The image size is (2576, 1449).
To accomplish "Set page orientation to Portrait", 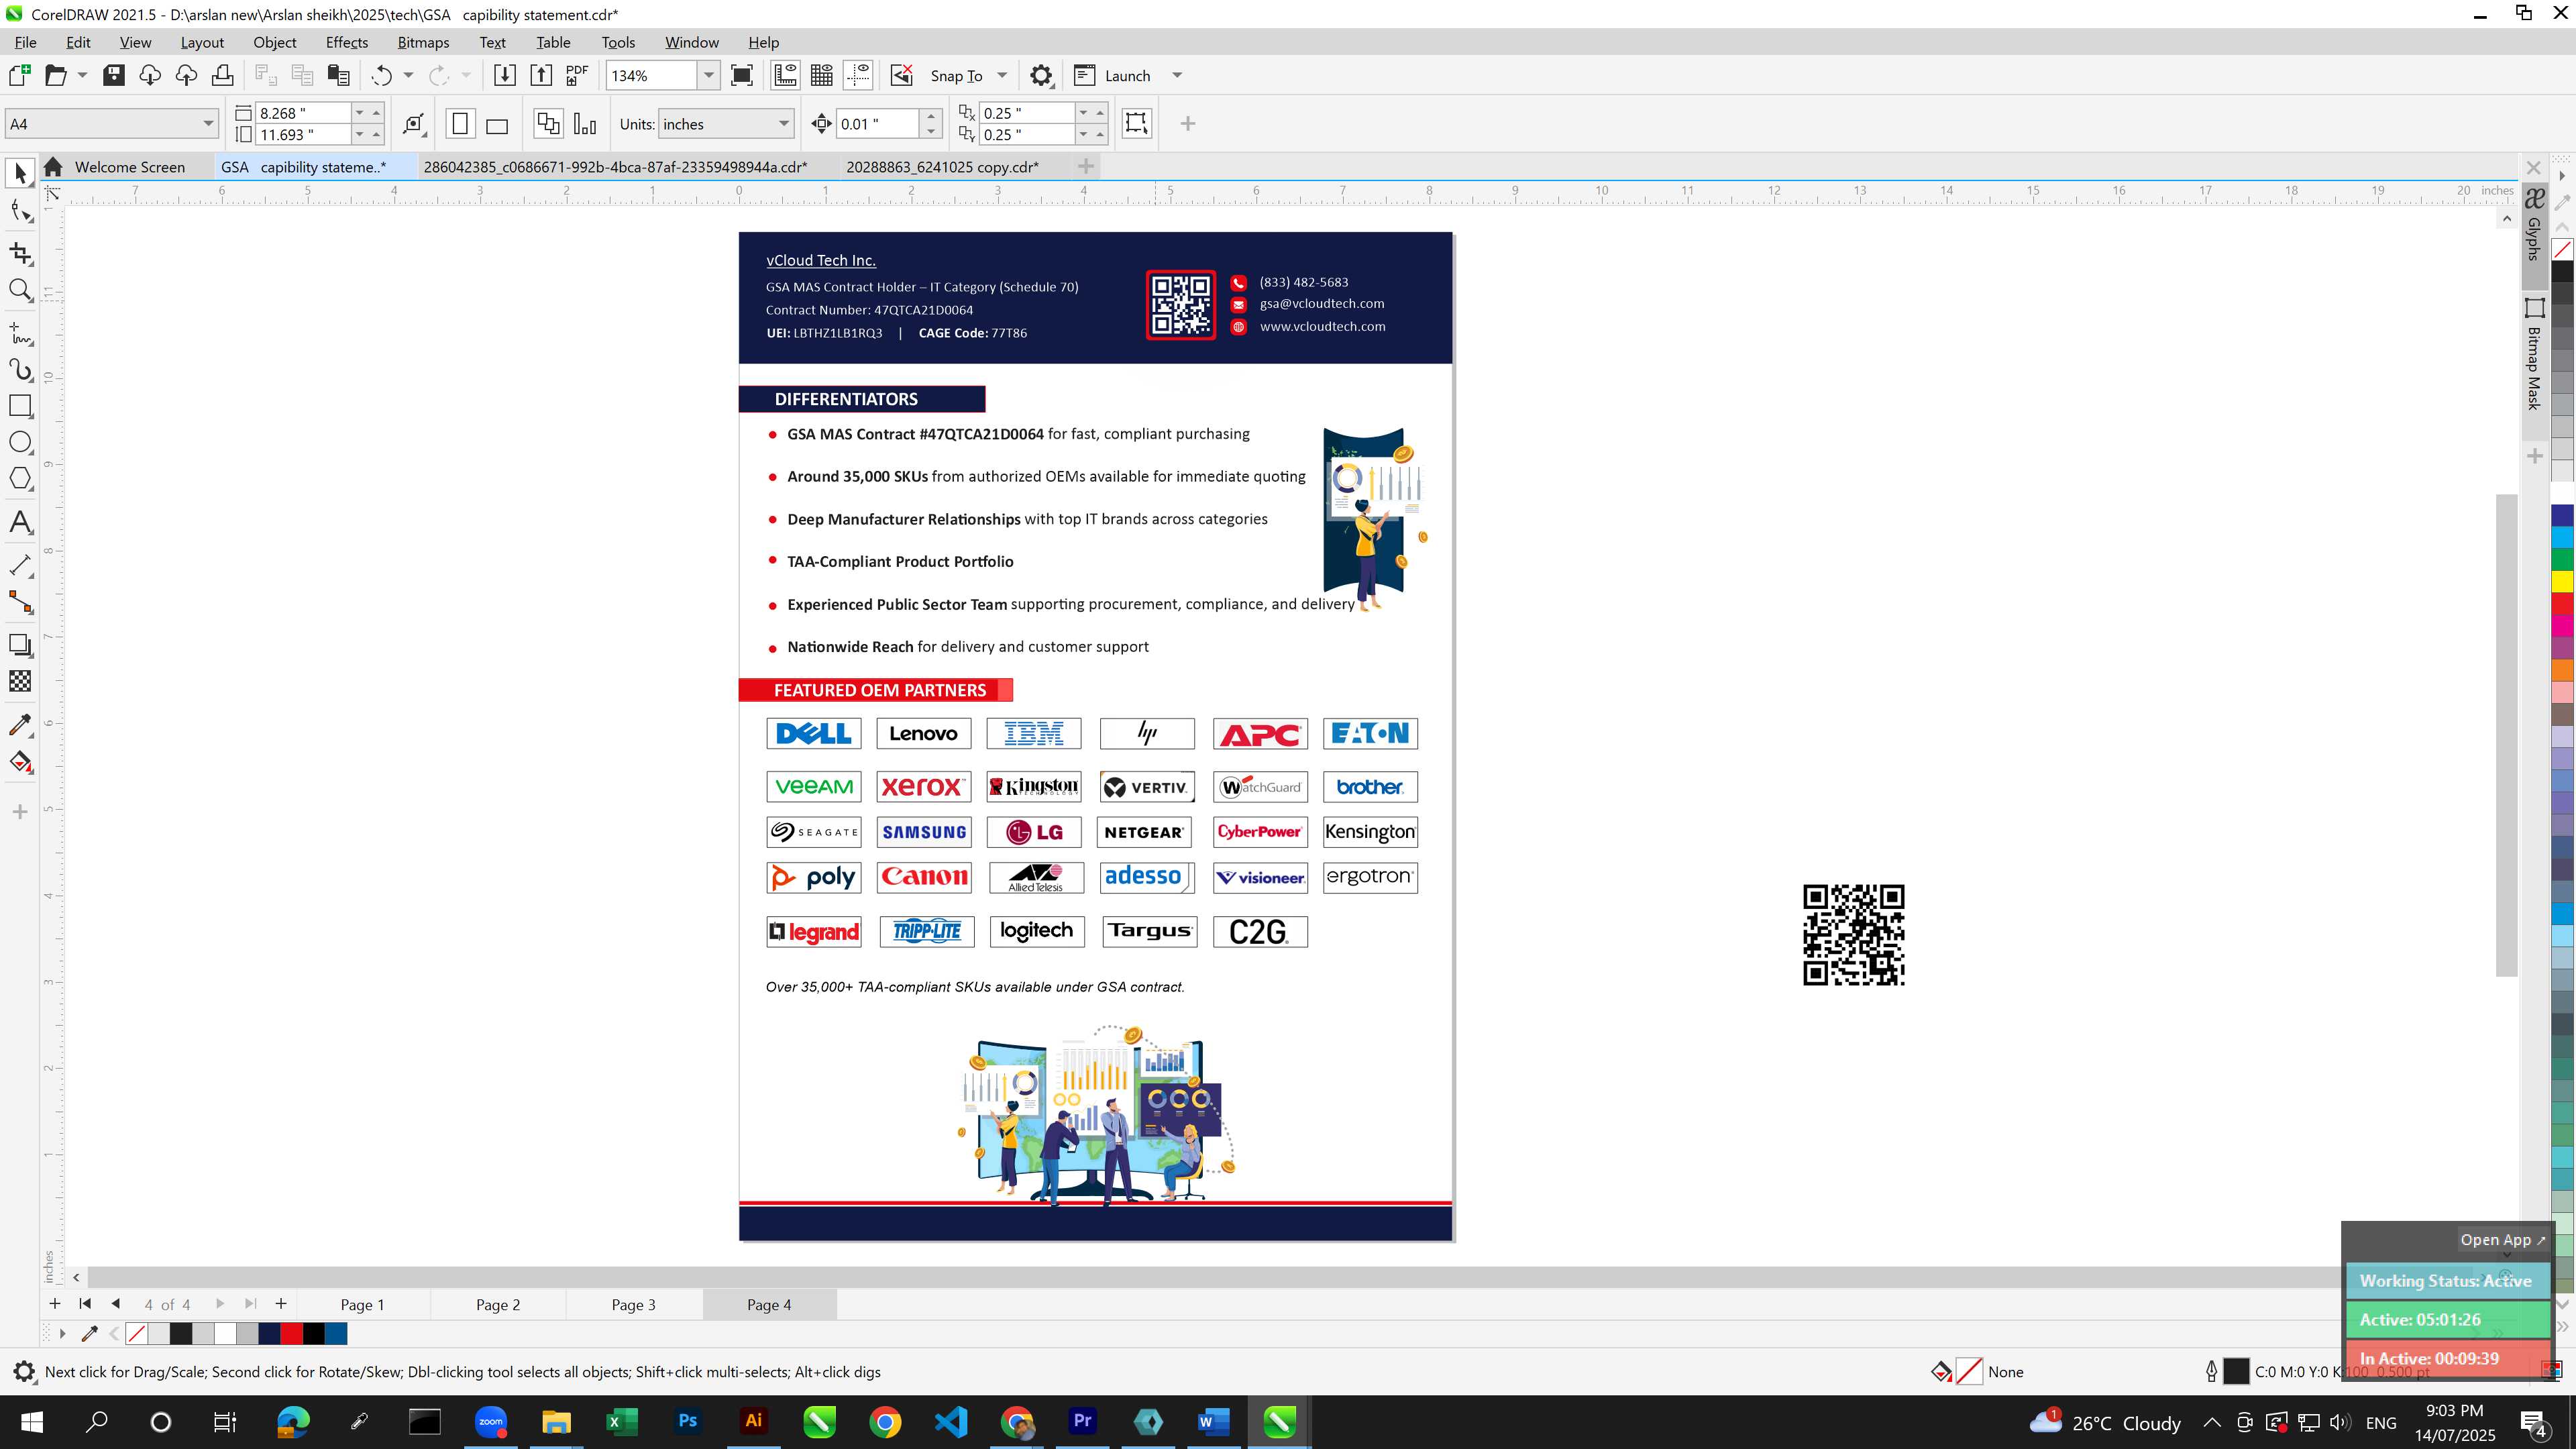I will pos(460,124).
